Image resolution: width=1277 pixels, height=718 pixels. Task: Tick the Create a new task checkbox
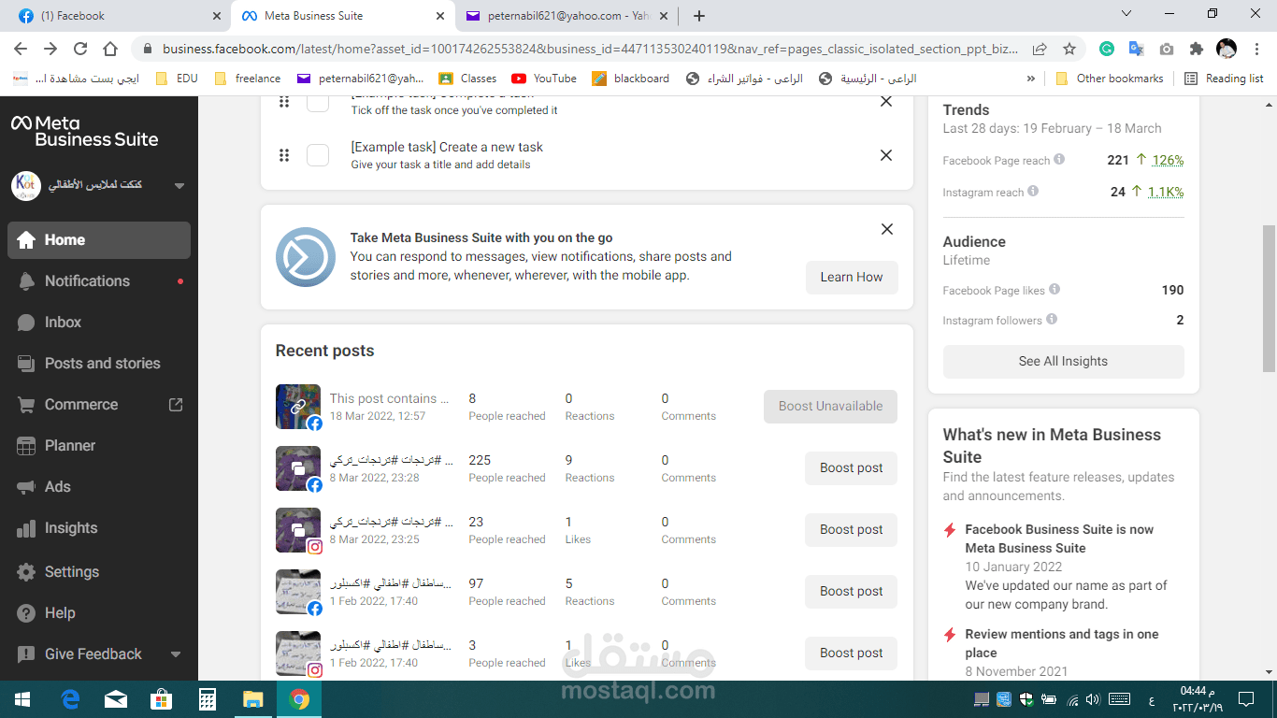coord(318,155)
